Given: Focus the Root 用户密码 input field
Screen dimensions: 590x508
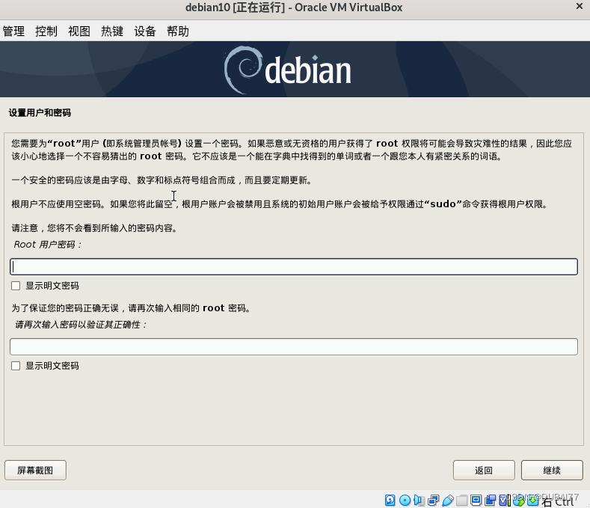Looking at the screenshot, I should (294, 266).
